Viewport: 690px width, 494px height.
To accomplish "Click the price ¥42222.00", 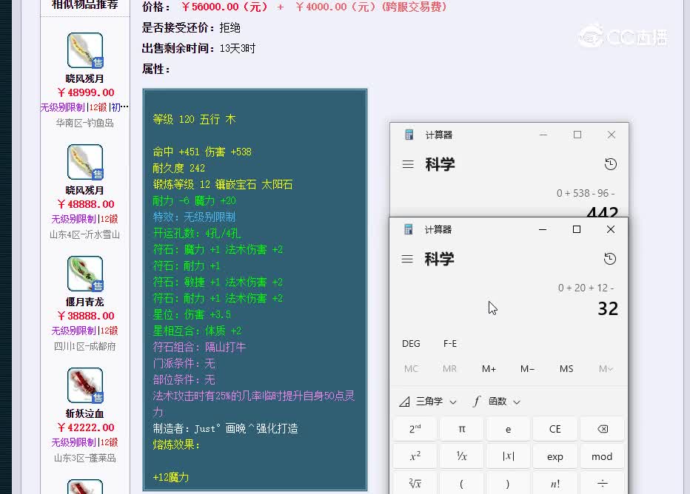I will point(86,427).
